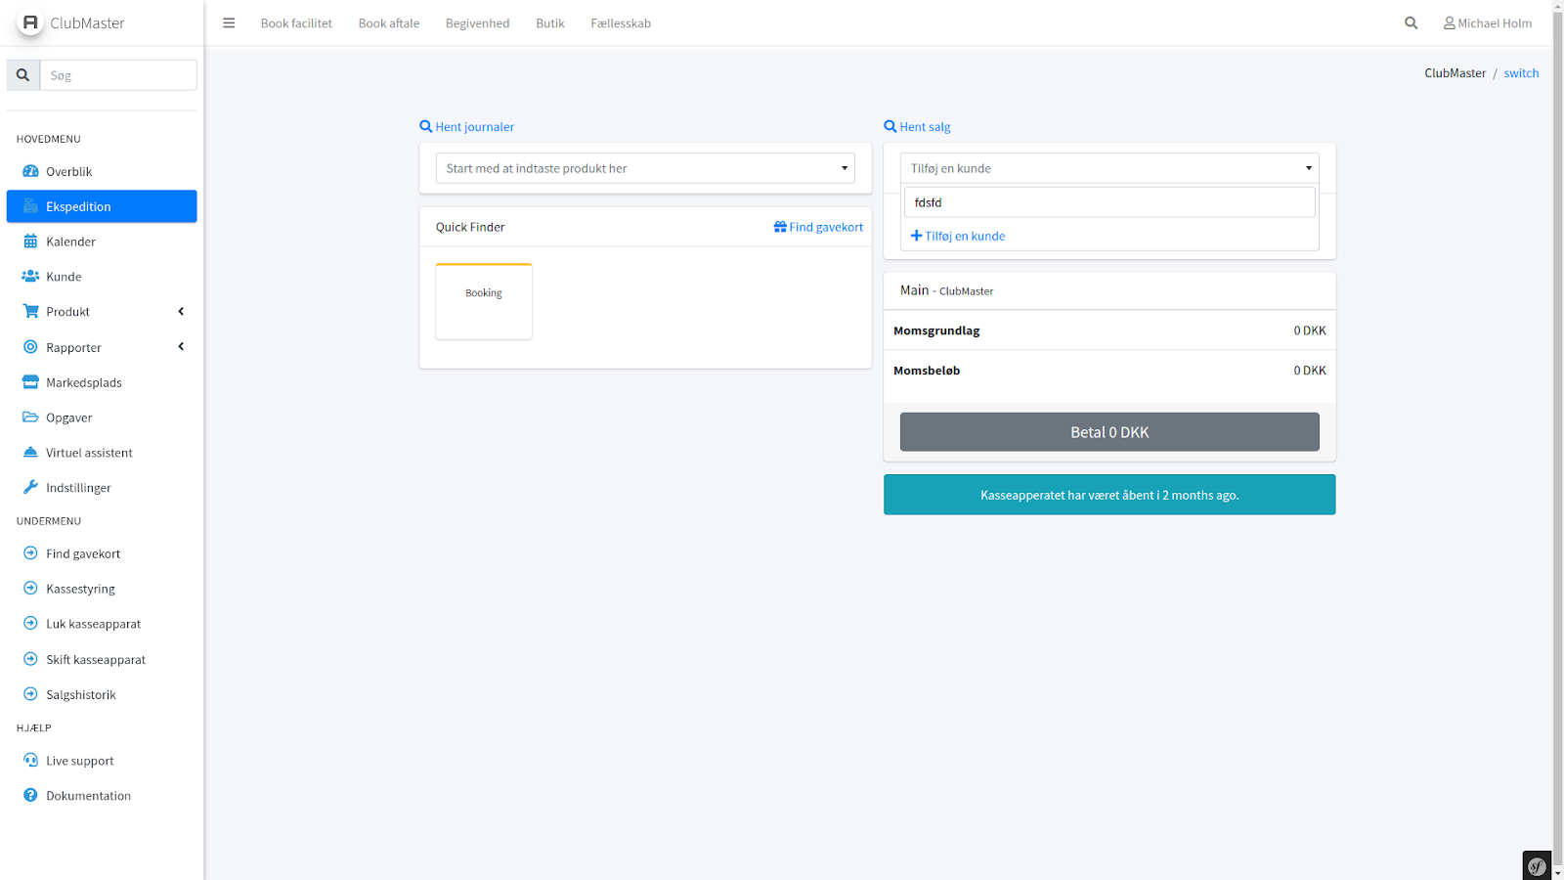Click the Find gavekort link in Quick Finder

point(818,227)
